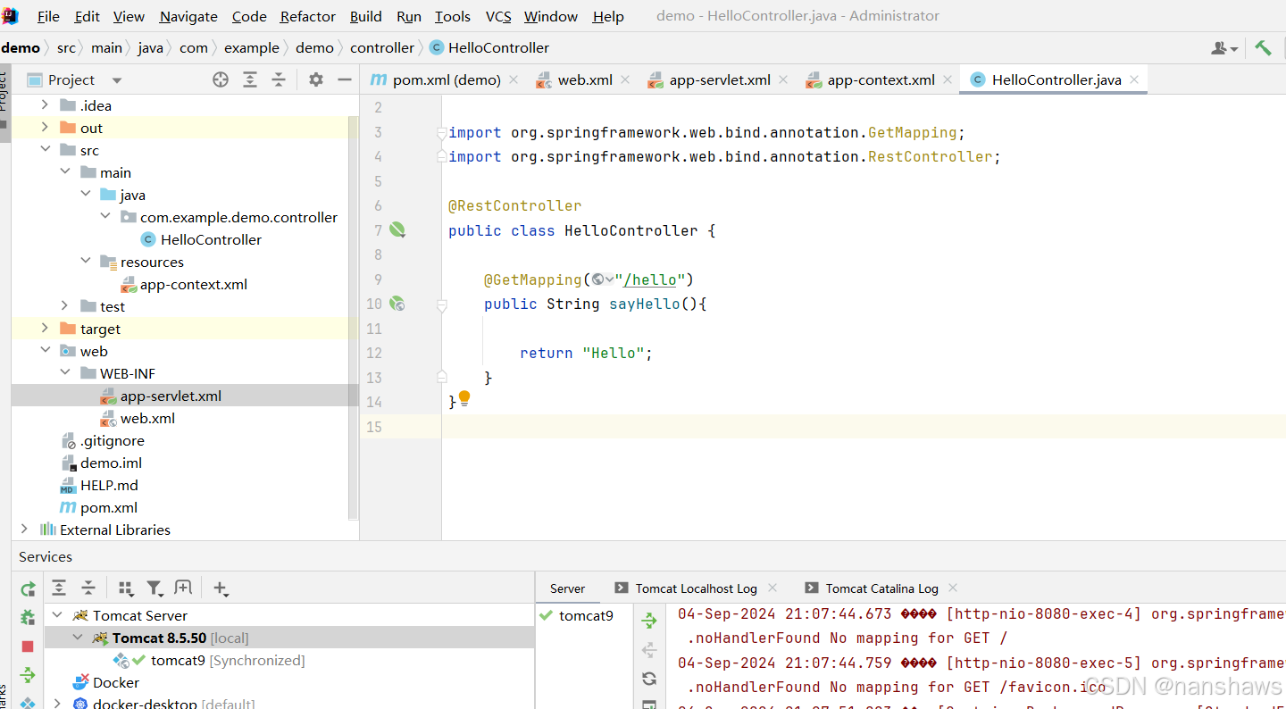The height and width of the screenshot is (709, 1286).
Task: Expand the target folder in project tree
Action: click(45, 329)
